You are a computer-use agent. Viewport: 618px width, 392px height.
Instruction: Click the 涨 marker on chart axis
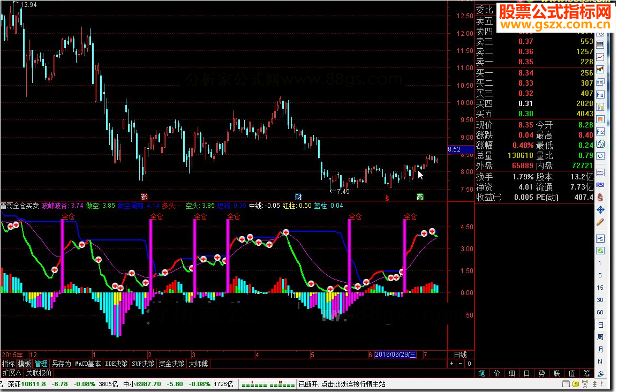pyautogui.click(x=144, y=197)
